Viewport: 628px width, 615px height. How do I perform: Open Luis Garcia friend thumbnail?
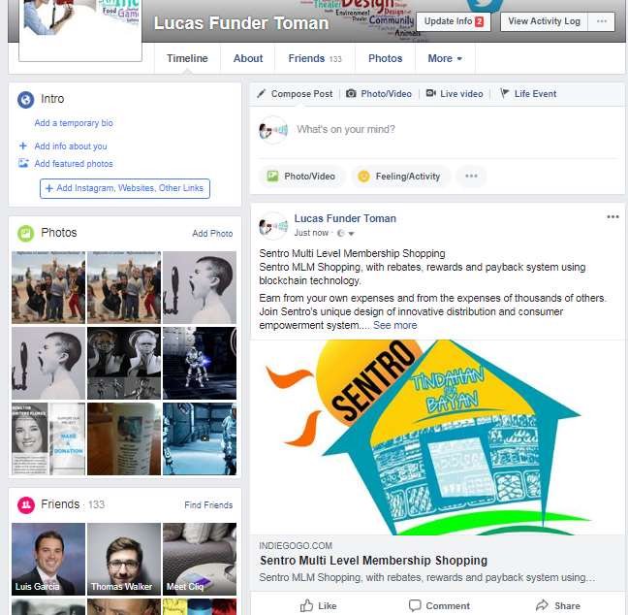48,559
